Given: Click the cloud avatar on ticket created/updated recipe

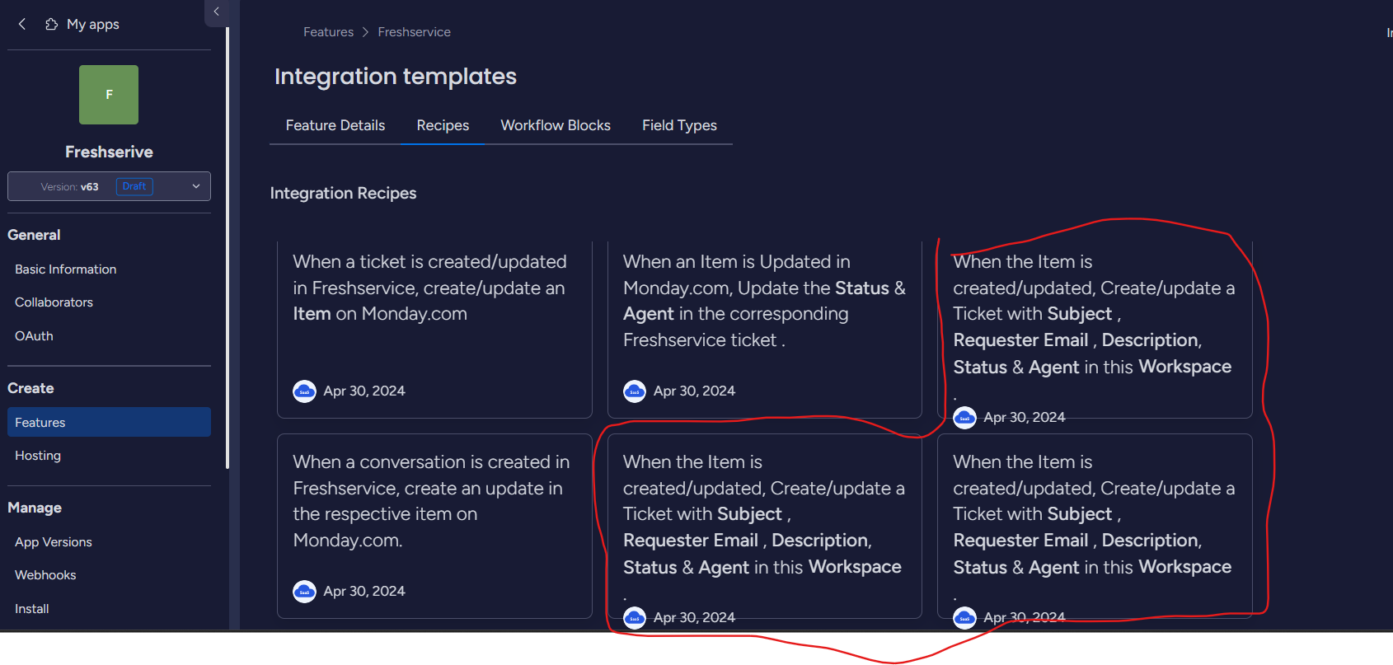Looking at the screenshot, I should pos(305,391).
